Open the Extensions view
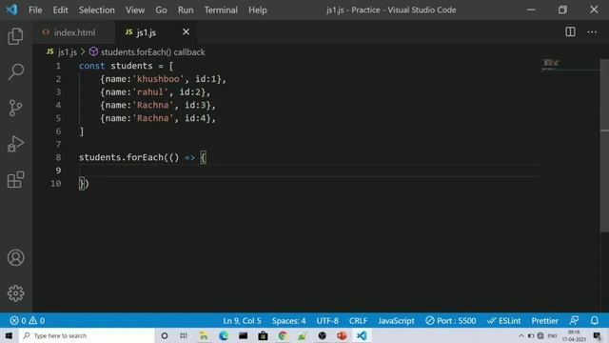The image size is (609, 343). (x=15, y=180)
